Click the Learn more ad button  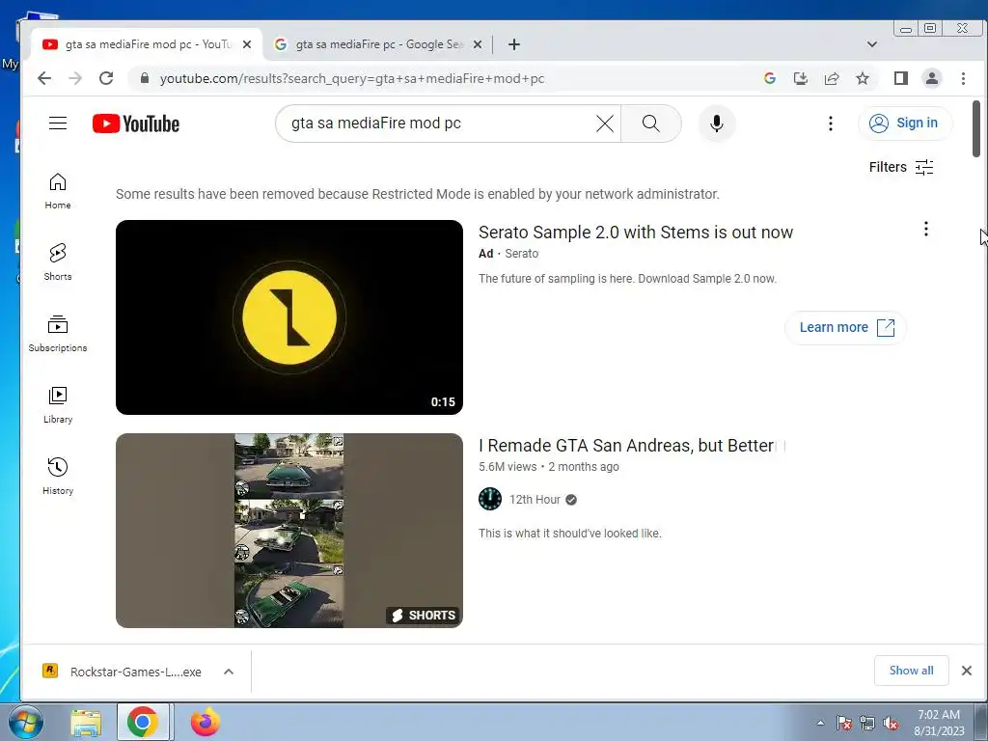tap(846, 328)
